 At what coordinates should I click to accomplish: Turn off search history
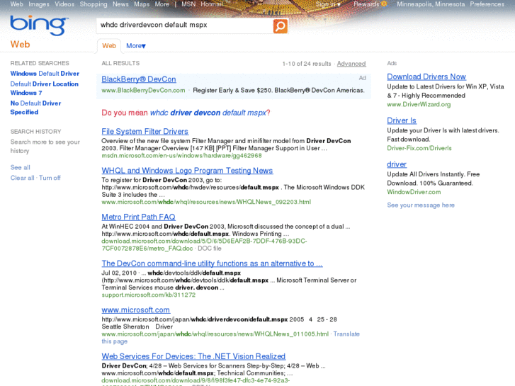click(50, 178)
